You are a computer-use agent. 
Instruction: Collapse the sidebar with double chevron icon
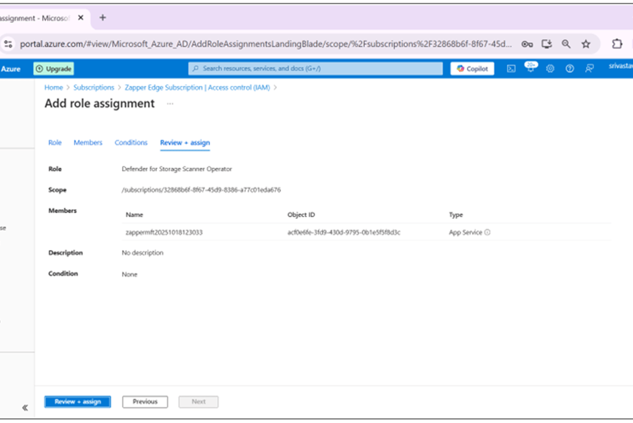25,408
